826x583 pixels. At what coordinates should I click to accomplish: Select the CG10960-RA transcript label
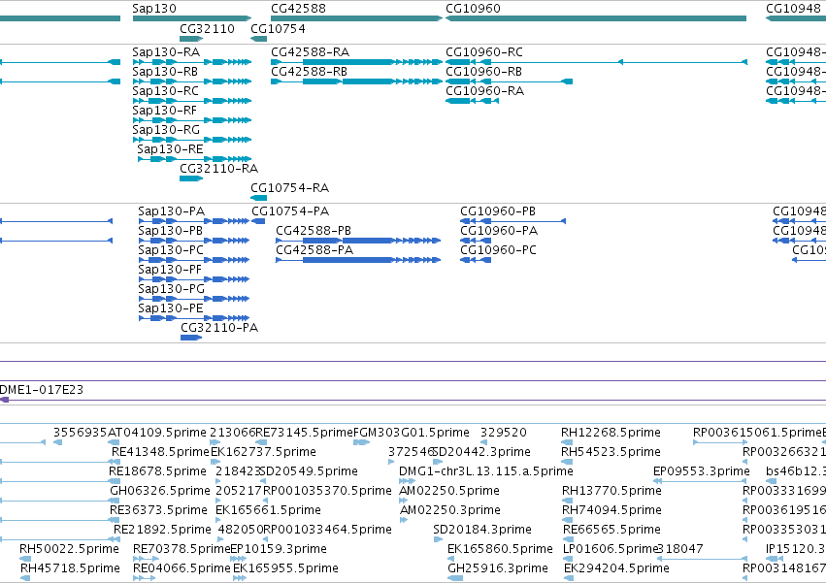[485, 91]
